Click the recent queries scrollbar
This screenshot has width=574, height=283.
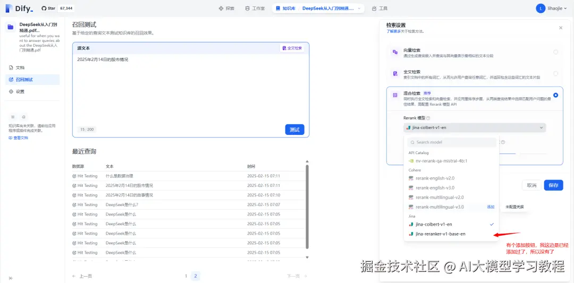click(x=307, y=207)
